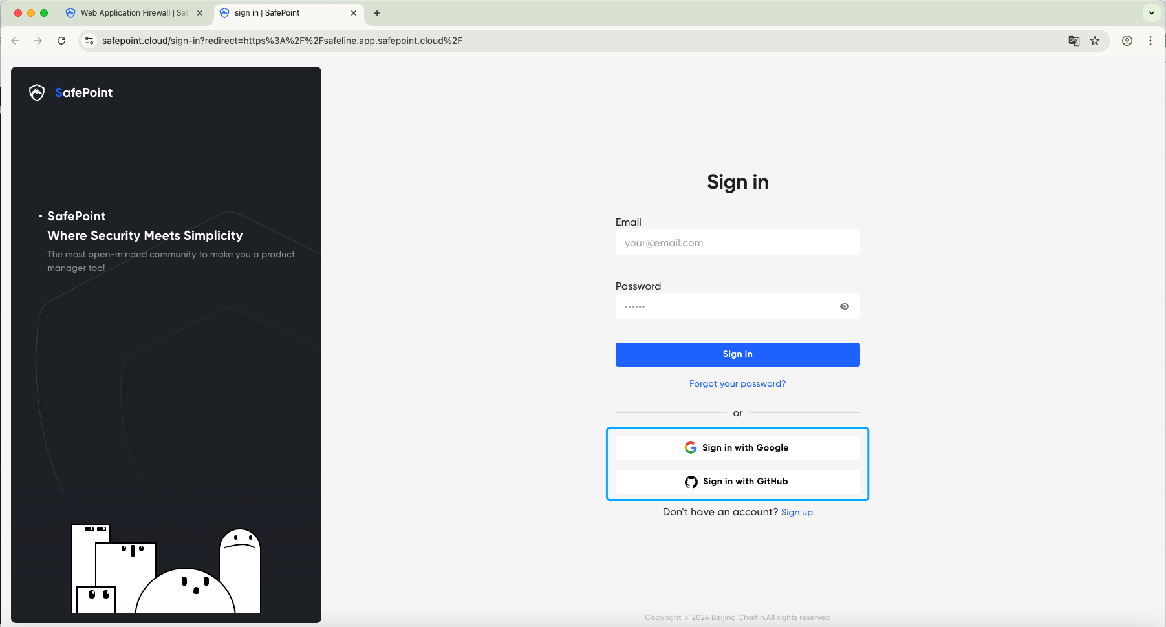
Task: Click the cartoon characters illustration
Action: pos(166,569)
